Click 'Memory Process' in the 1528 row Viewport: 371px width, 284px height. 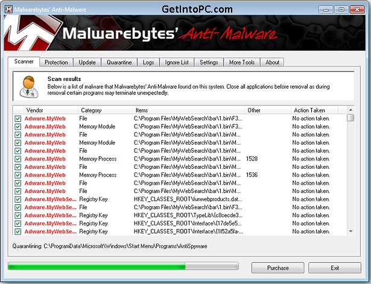coord(98,159)
